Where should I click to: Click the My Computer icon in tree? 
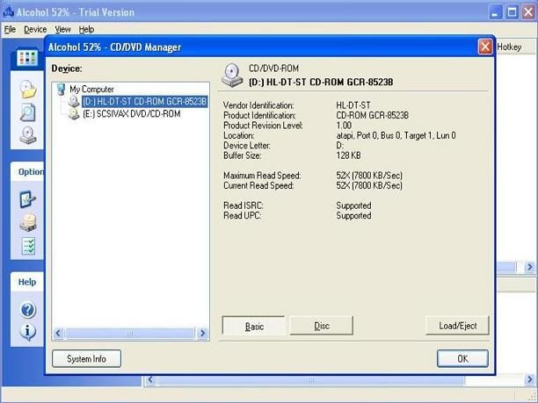coord(61,89)
